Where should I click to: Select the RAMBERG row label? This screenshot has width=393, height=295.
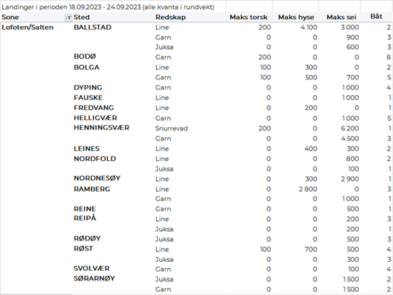[x=93, y=189]
